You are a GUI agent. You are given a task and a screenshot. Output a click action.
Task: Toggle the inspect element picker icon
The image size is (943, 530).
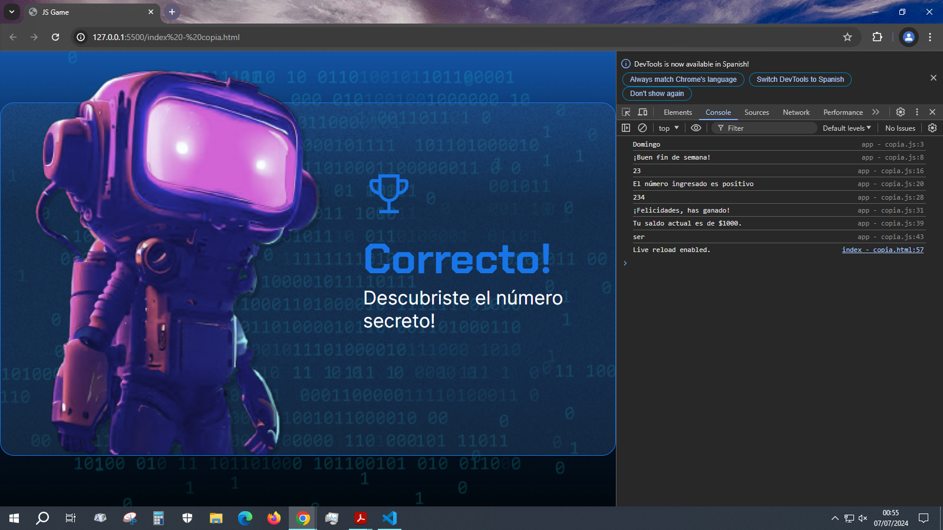point(626,112)
